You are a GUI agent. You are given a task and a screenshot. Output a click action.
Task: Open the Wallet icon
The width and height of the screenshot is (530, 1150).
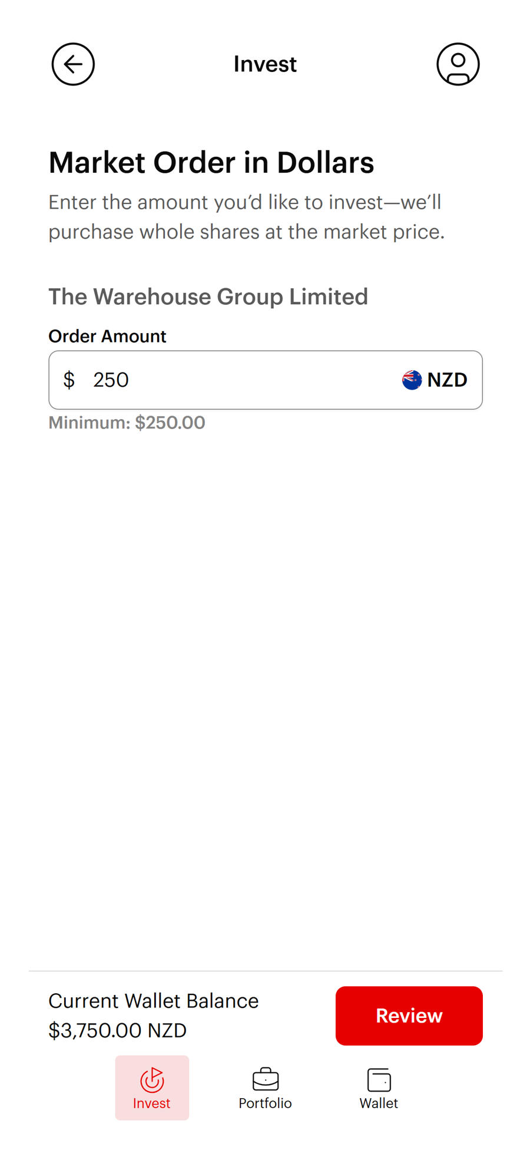click(x=379, y=1077)
